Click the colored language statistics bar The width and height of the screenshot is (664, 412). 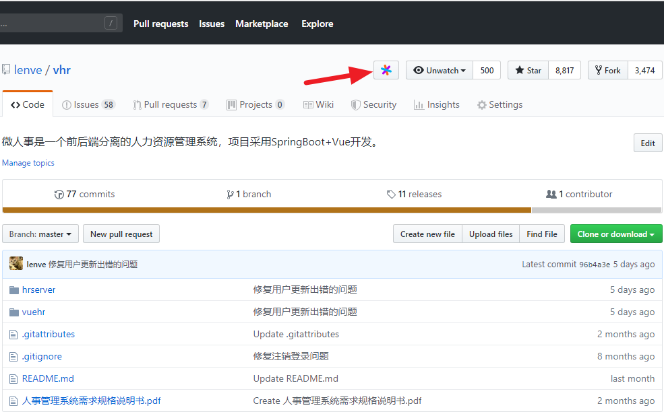coord(270,209)
